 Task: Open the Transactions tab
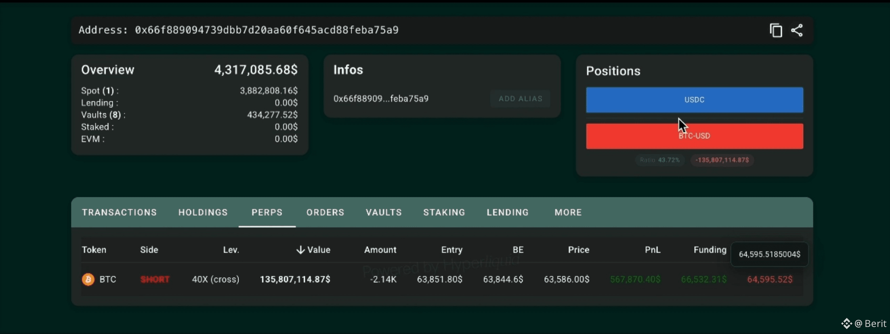click(120, 212)
